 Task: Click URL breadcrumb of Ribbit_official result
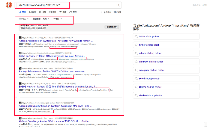coord(47,53)
